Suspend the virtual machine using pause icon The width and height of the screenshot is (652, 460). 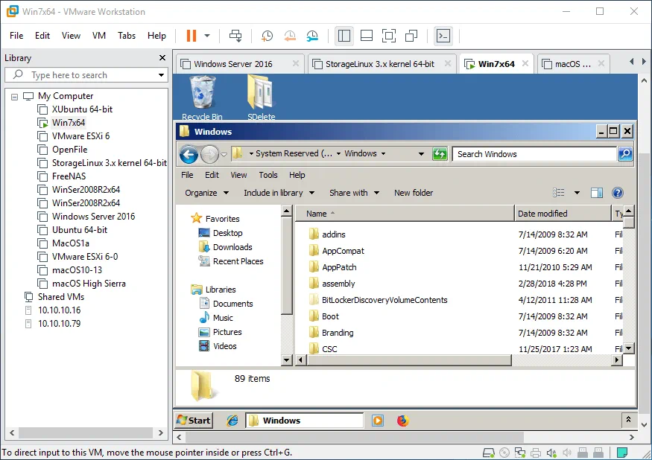191,36
